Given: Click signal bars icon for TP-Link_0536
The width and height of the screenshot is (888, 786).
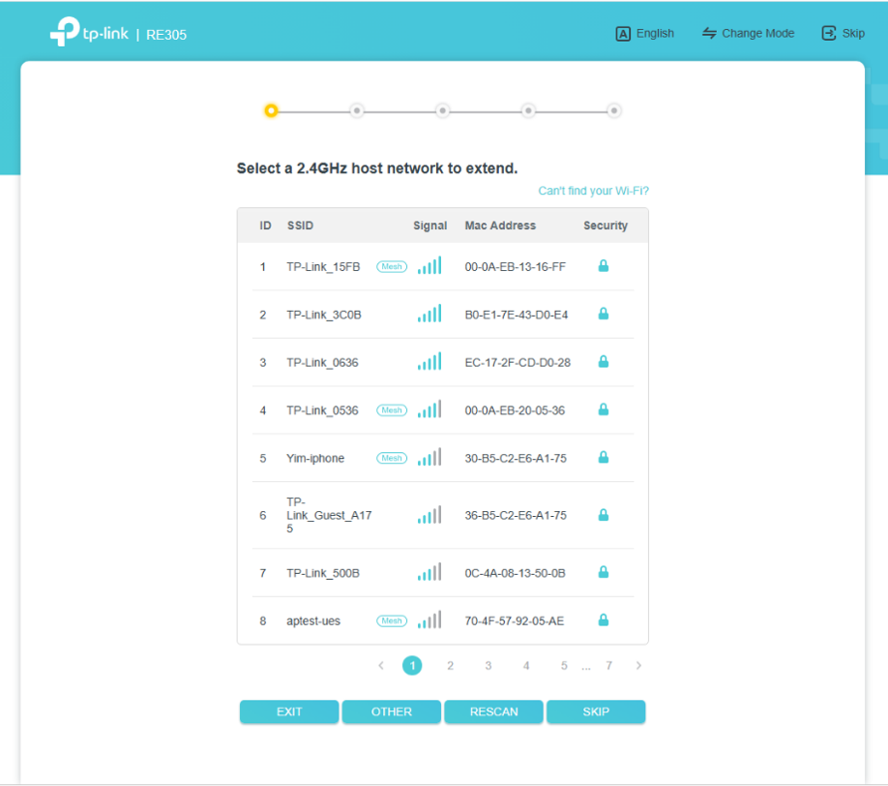Looking at the screenshot, I should pos(429,409).
